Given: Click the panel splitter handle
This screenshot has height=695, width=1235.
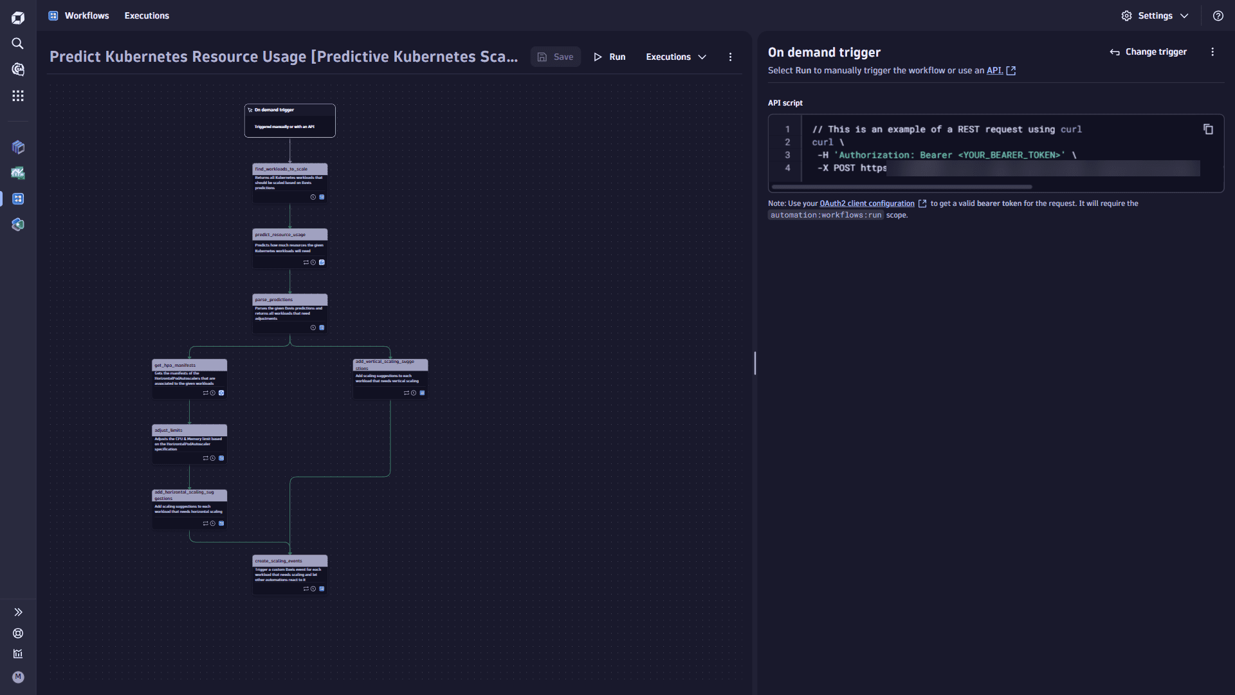Looking at the screenshot, I should click(x=755, y=364).
